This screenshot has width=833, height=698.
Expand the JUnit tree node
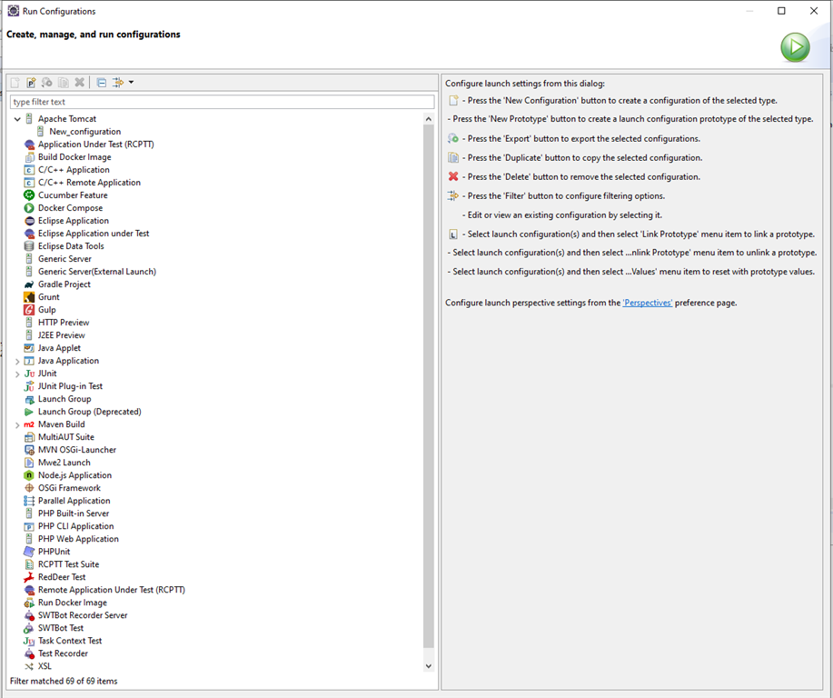click(17, 374)
